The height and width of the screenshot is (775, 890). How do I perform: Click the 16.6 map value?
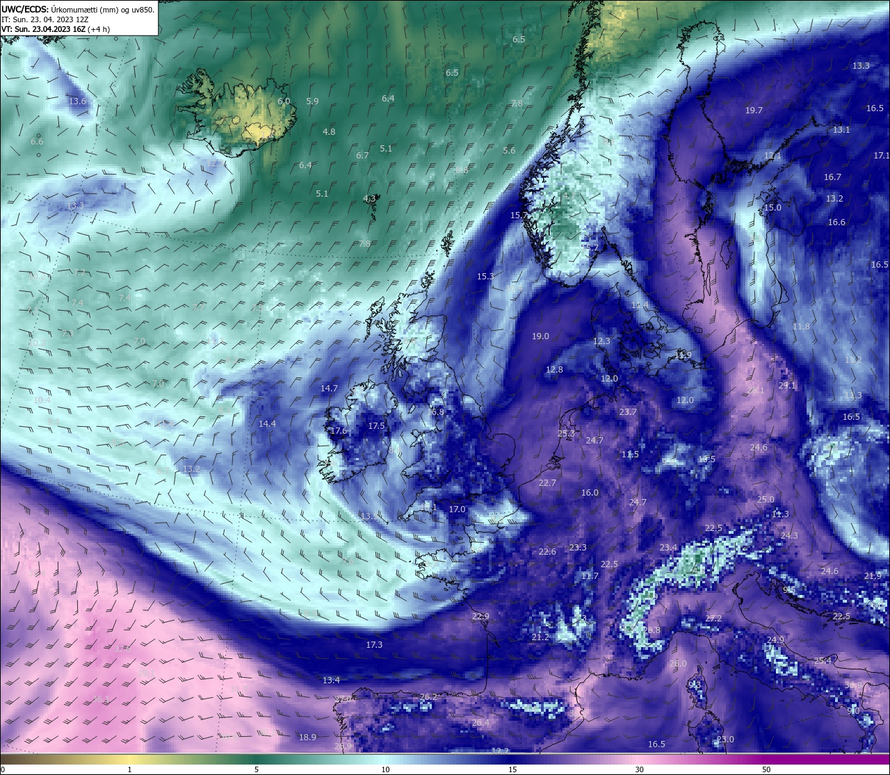[836, 222]
